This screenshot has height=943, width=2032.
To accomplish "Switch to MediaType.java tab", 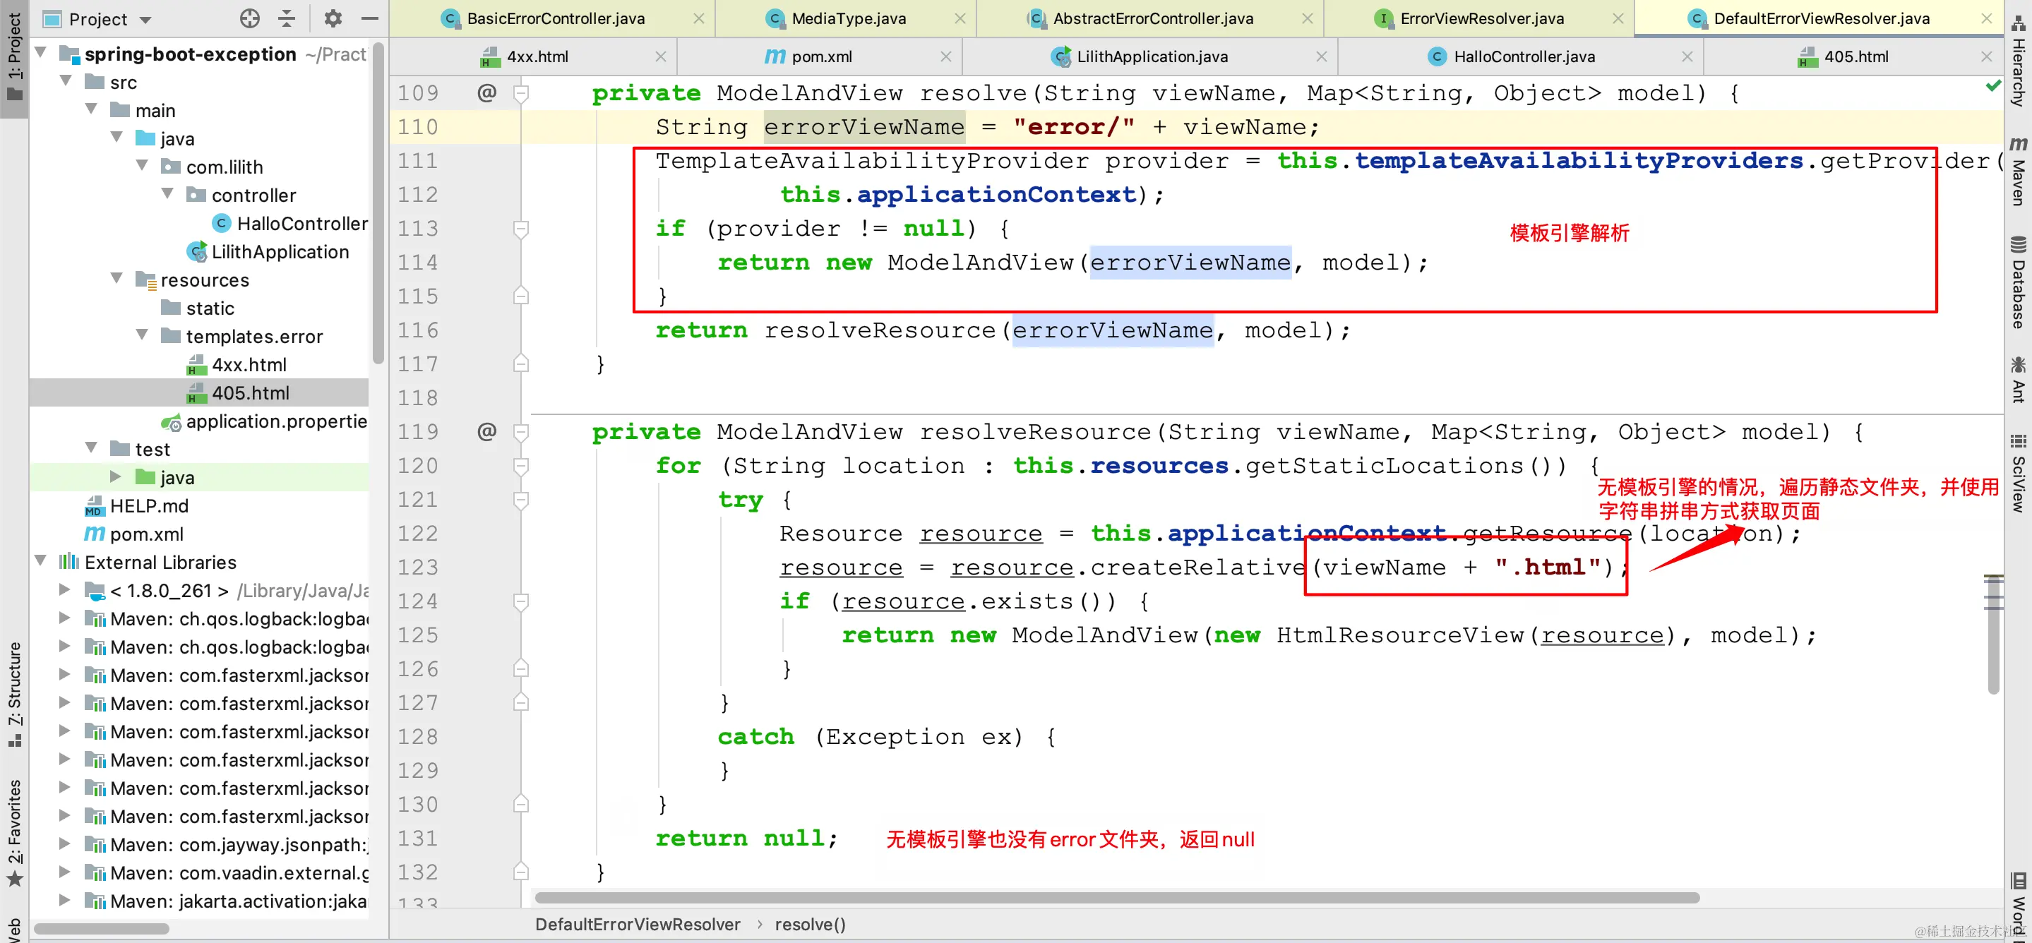I will [849, 18].
